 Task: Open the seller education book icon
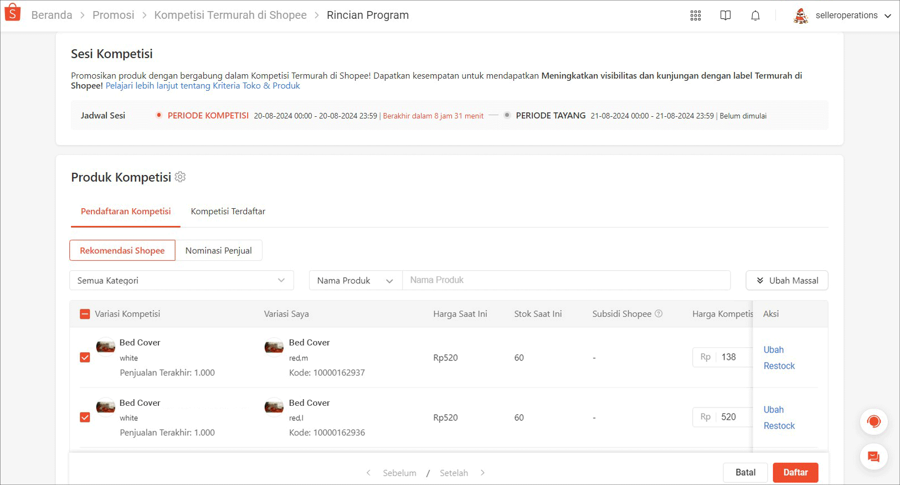(x=725, y=16)
